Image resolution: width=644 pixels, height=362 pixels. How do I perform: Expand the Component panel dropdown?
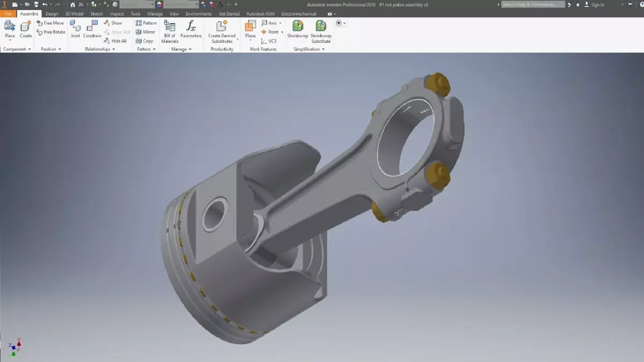pos(30,49)
